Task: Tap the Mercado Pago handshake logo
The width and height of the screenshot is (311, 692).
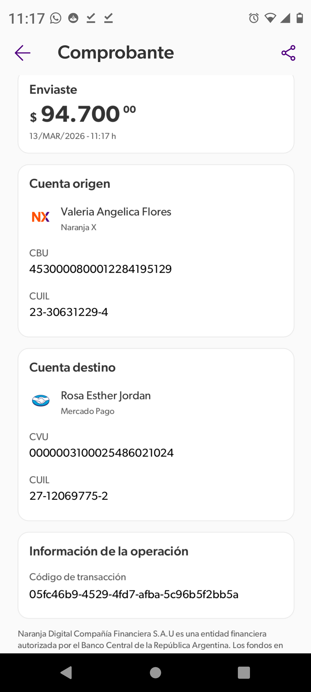Action: coord(41,400)
